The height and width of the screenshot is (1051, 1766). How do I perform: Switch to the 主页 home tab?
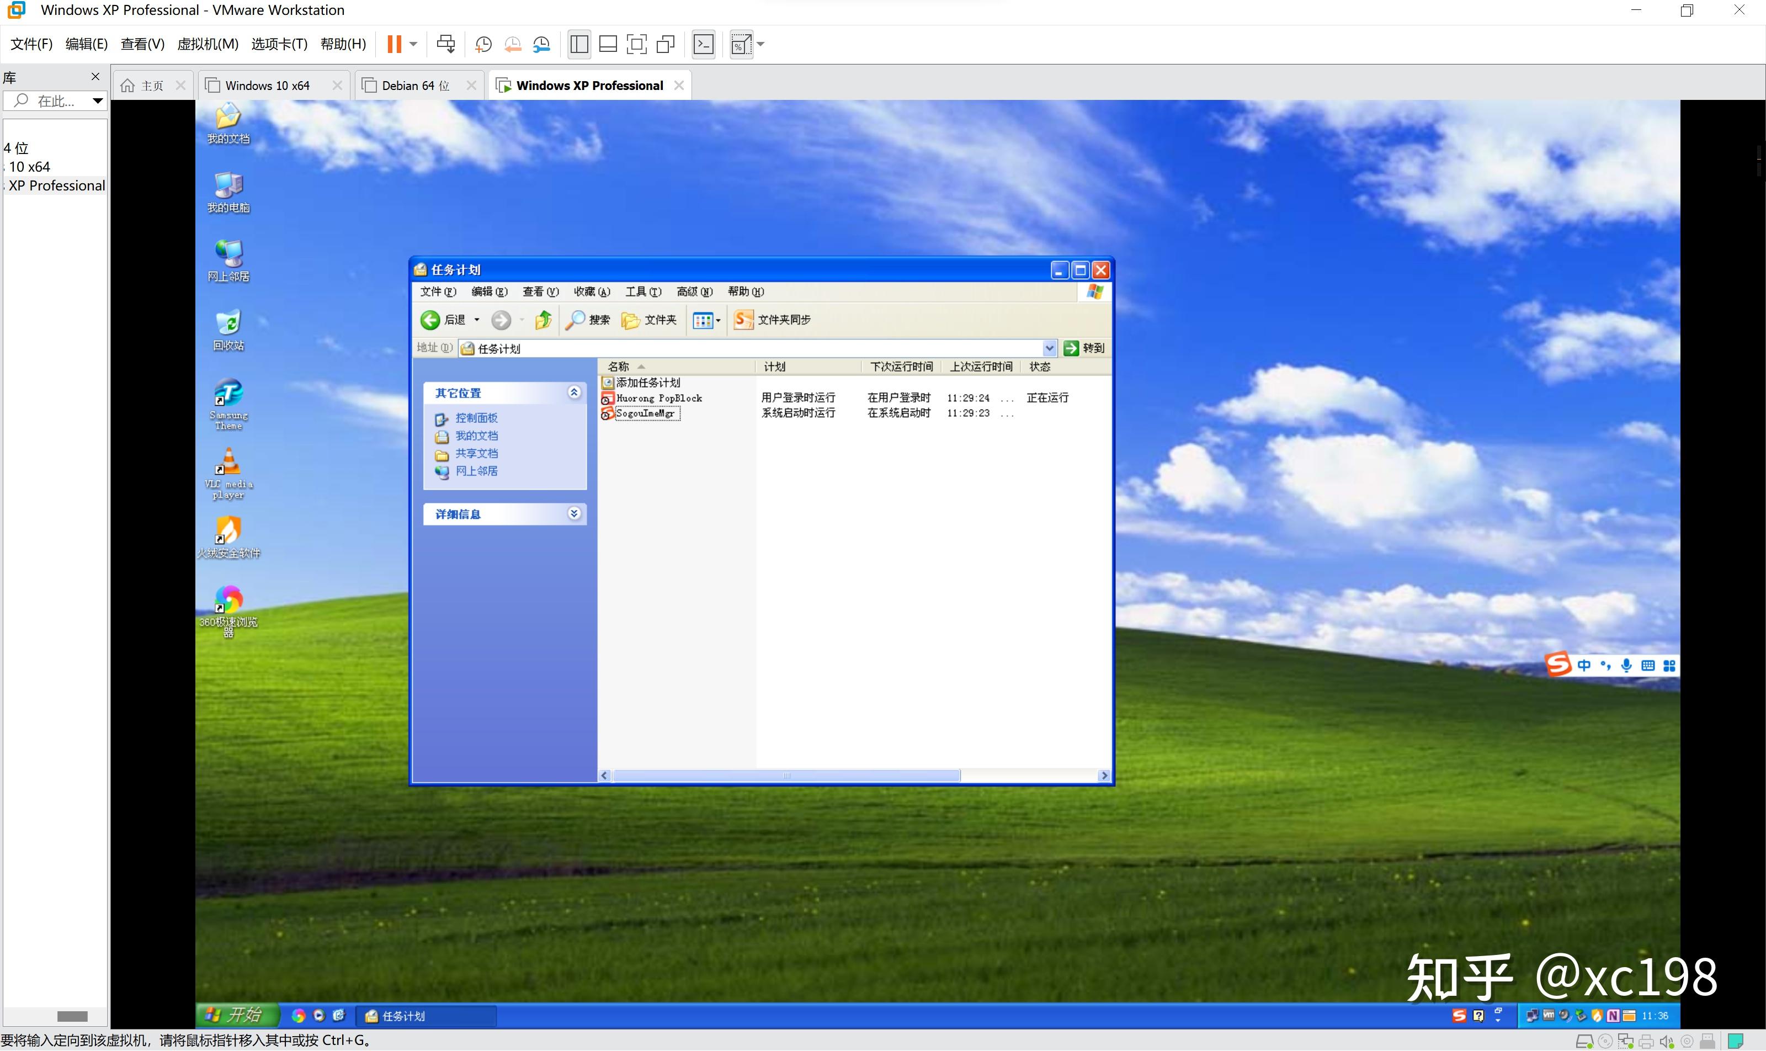pos(152,86)
